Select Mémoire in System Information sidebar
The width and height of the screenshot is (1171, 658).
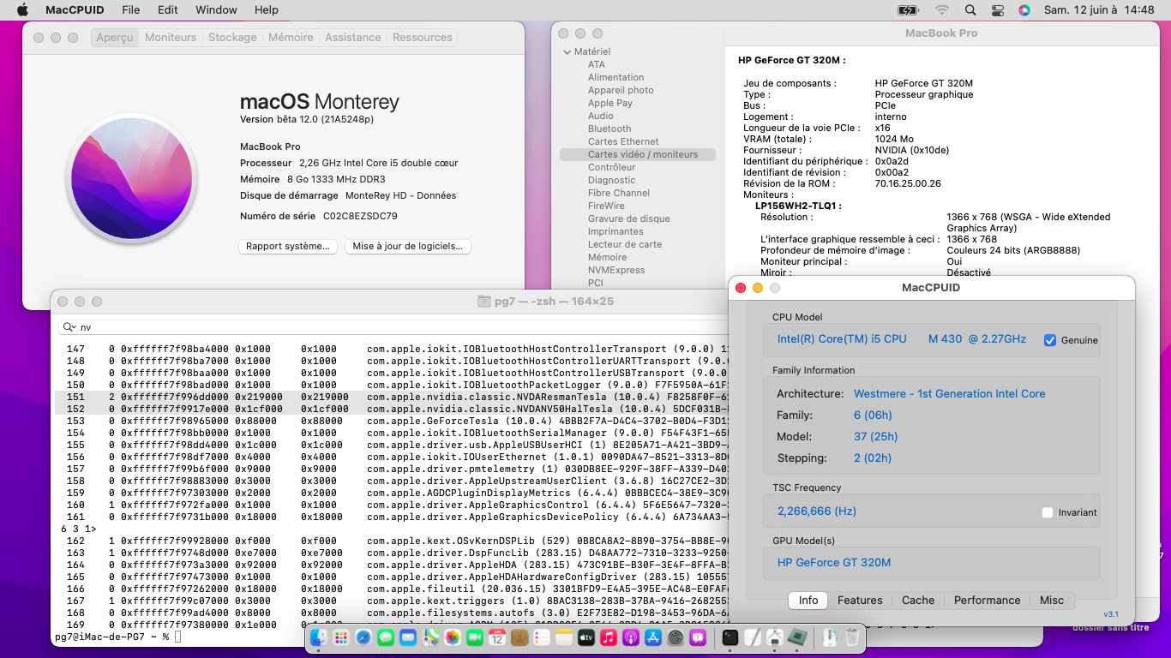(607, 257)
